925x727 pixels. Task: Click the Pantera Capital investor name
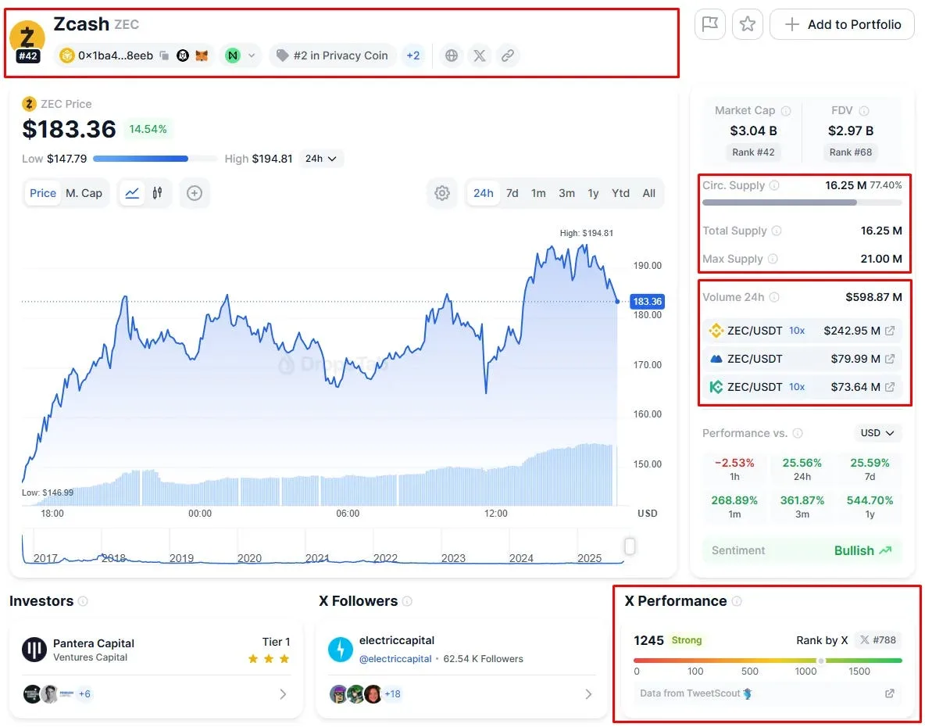point(93,643)
